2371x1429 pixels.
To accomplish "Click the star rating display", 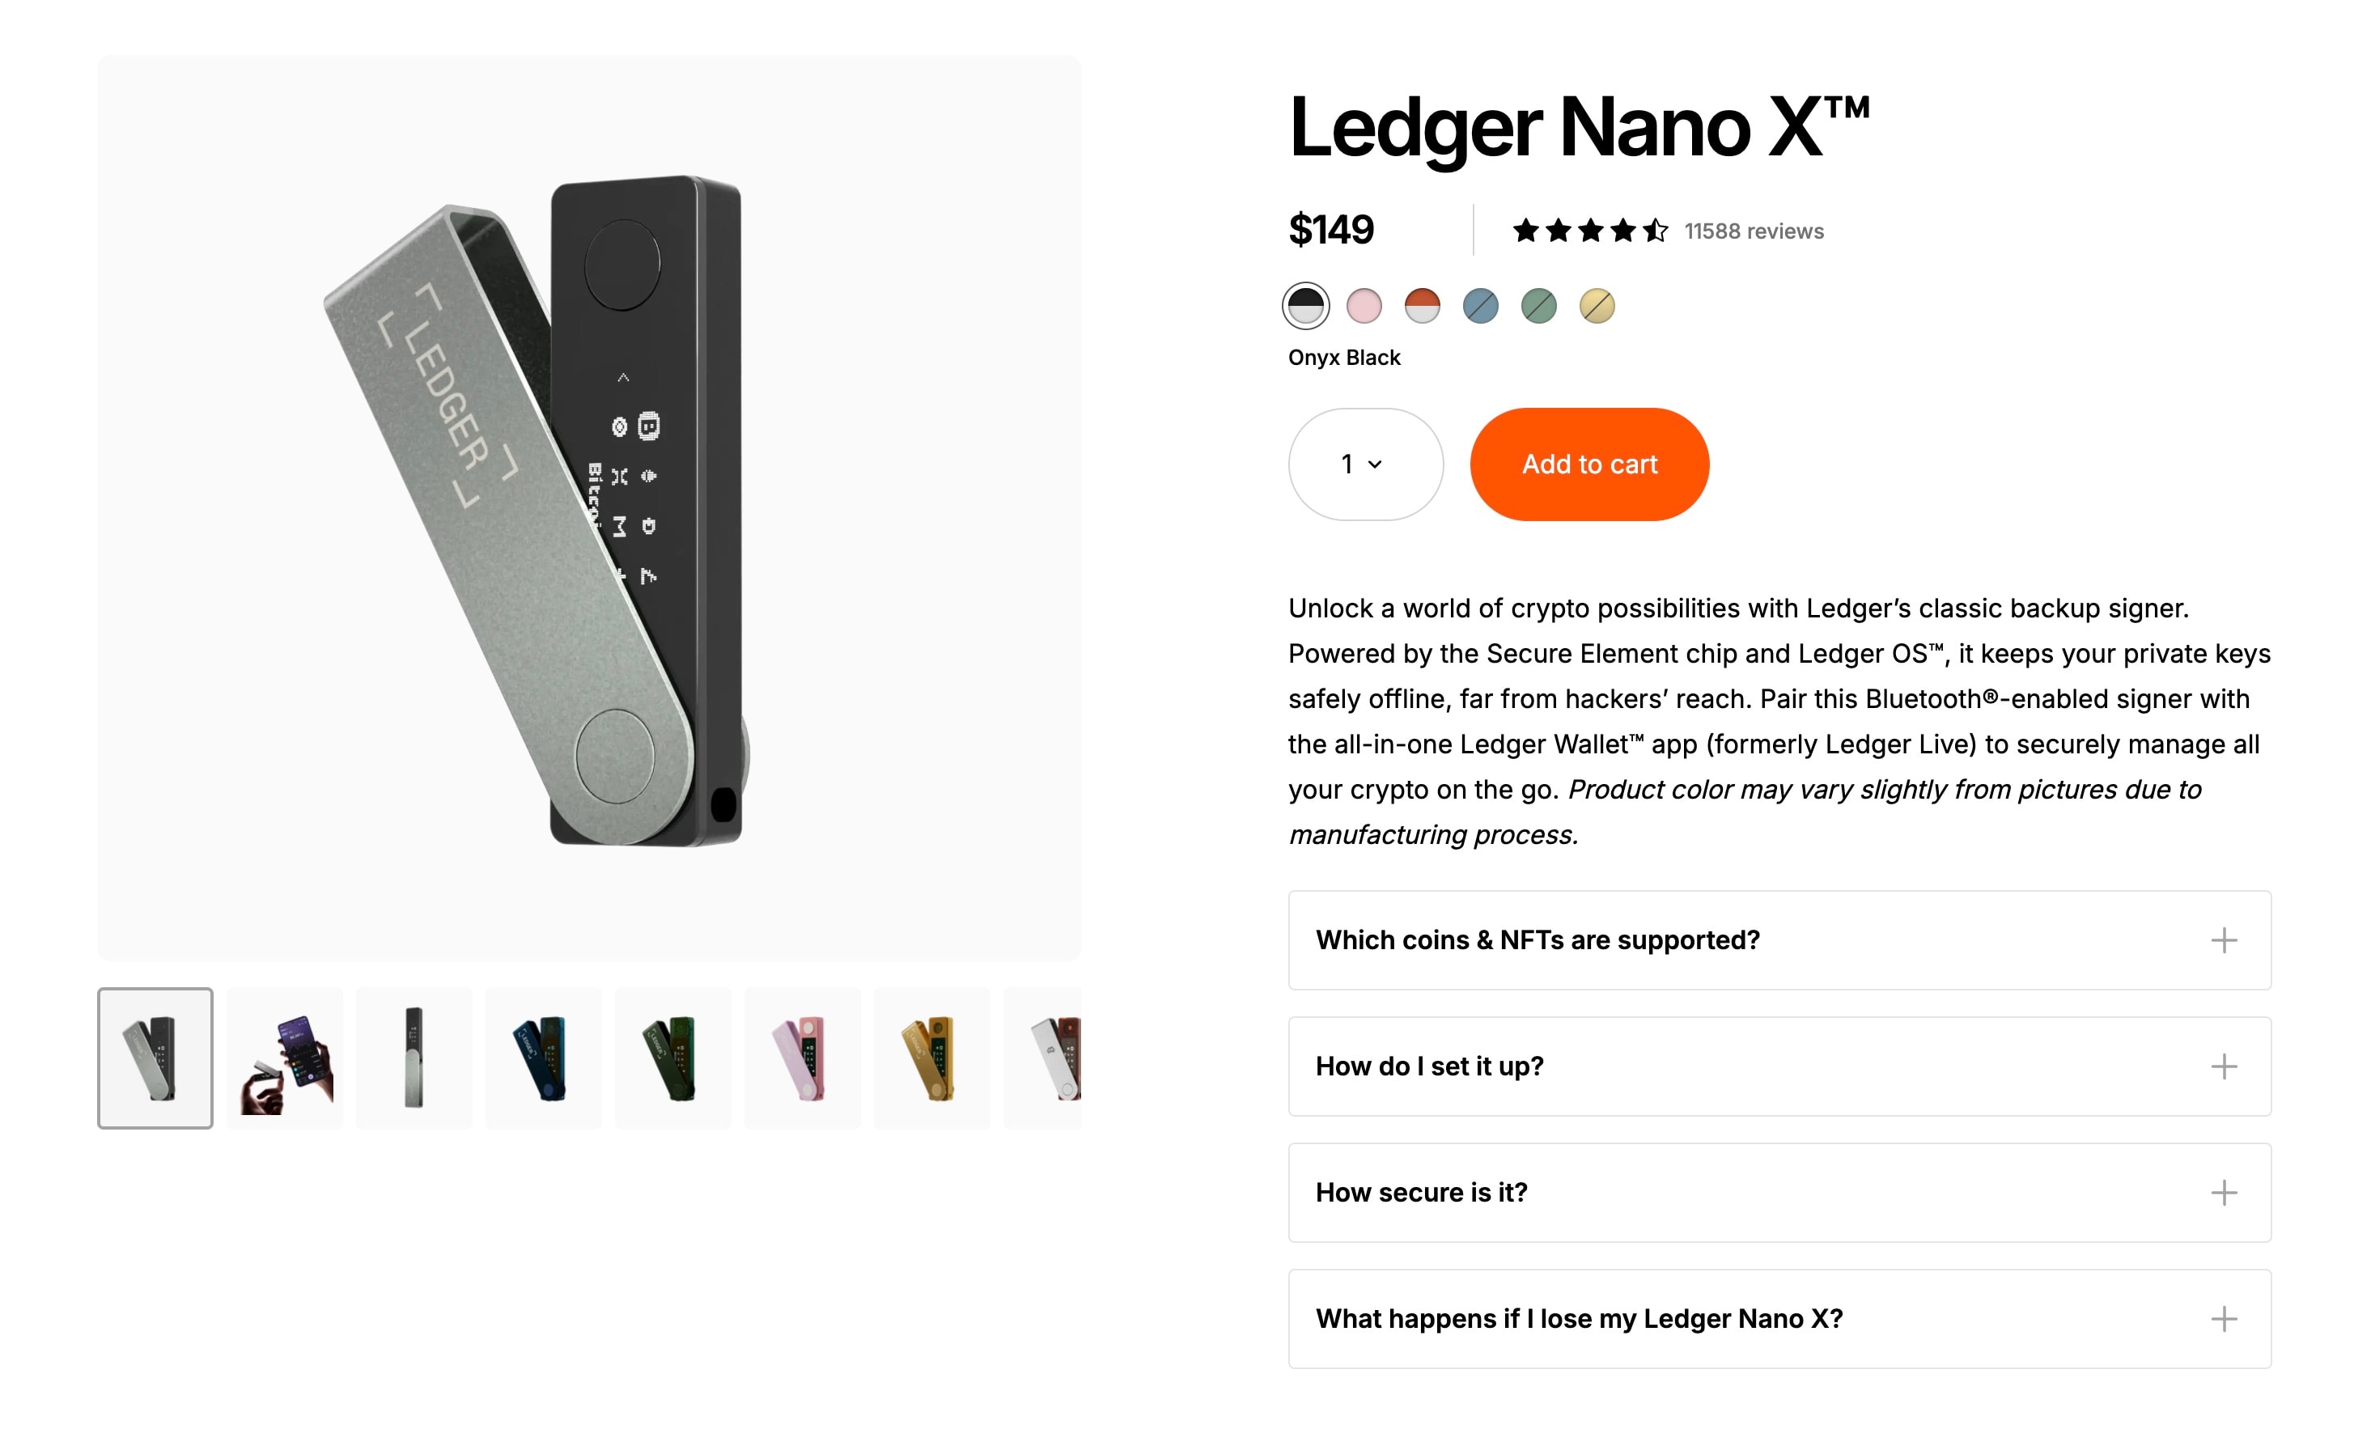I will tap(1588, 230).
